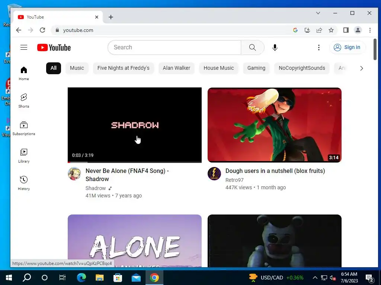The height and width of the screenshot is (285, 381).
Task: Open Never Be Alone (FNAF4 Song) title
Action: (127, 175)
